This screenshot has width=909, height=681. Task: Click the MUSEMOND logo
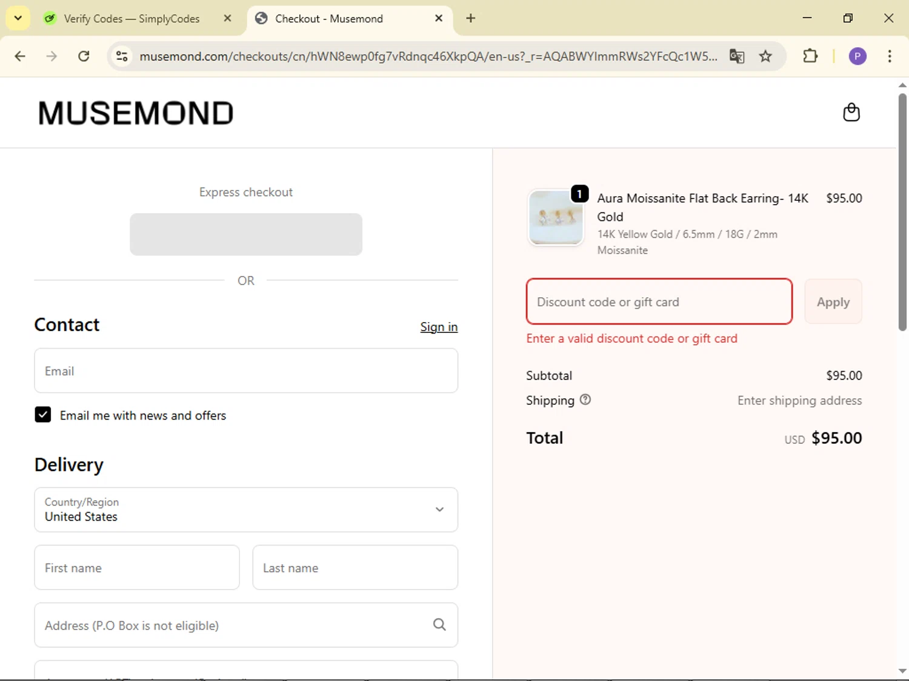tap(135, 113)
